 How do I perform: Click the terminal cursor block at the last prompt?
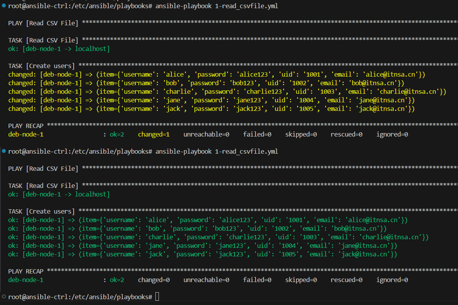pos(157,296)
